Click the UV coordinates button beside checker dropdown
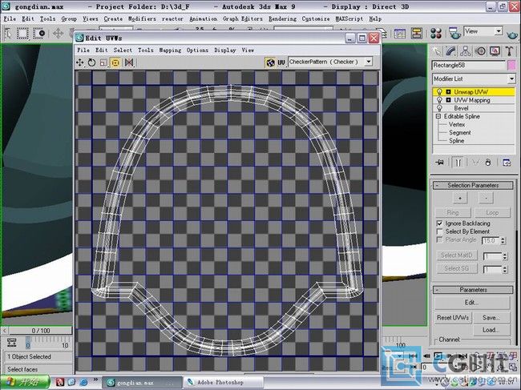 [281, 62]
